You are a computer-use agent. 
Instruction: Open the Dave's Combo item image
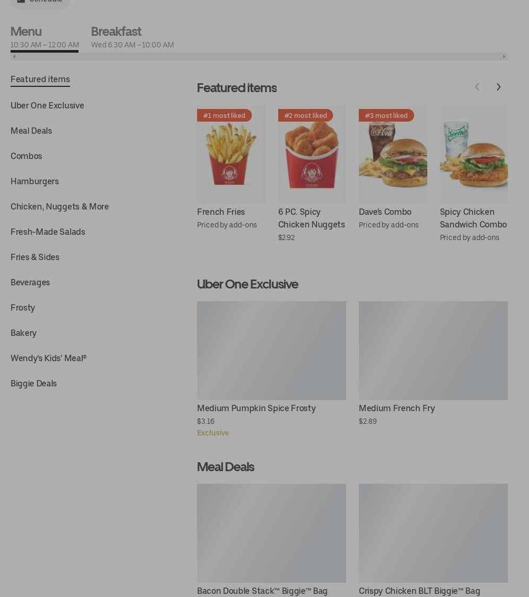point(393,154)
